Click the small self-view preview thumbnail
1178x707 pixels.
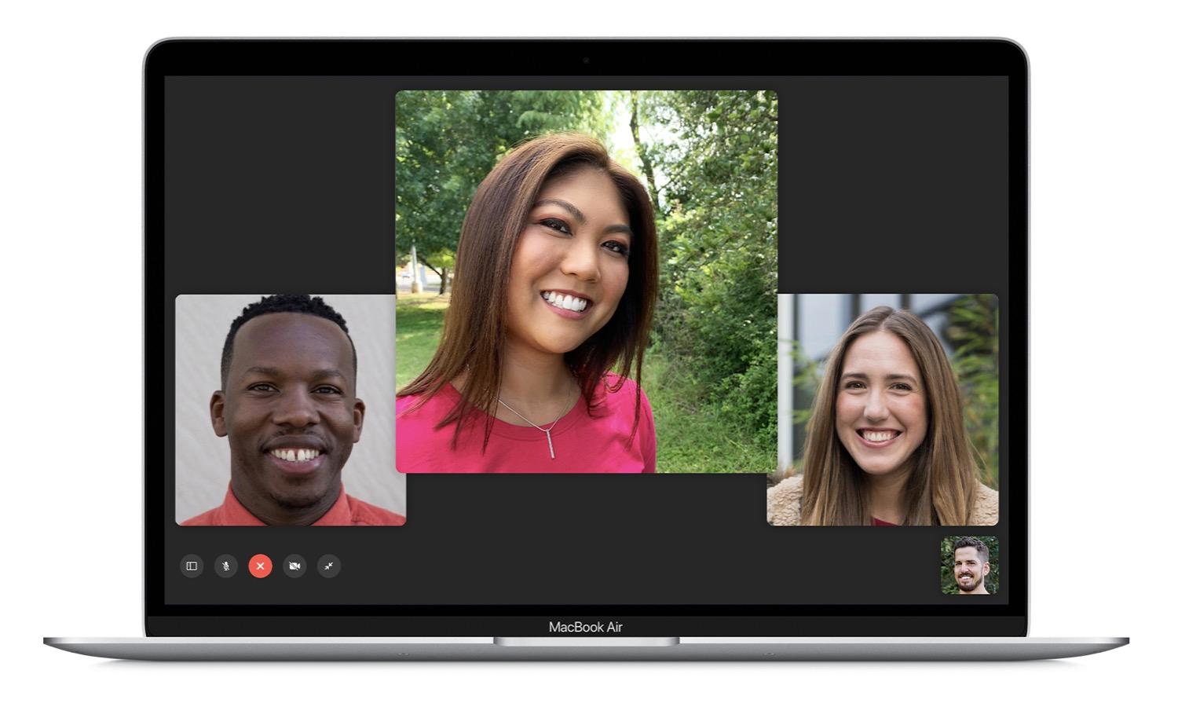pos(970,566)
